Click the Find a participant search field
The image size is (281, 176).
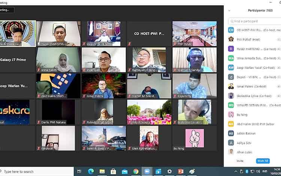[x=254, y=21]
